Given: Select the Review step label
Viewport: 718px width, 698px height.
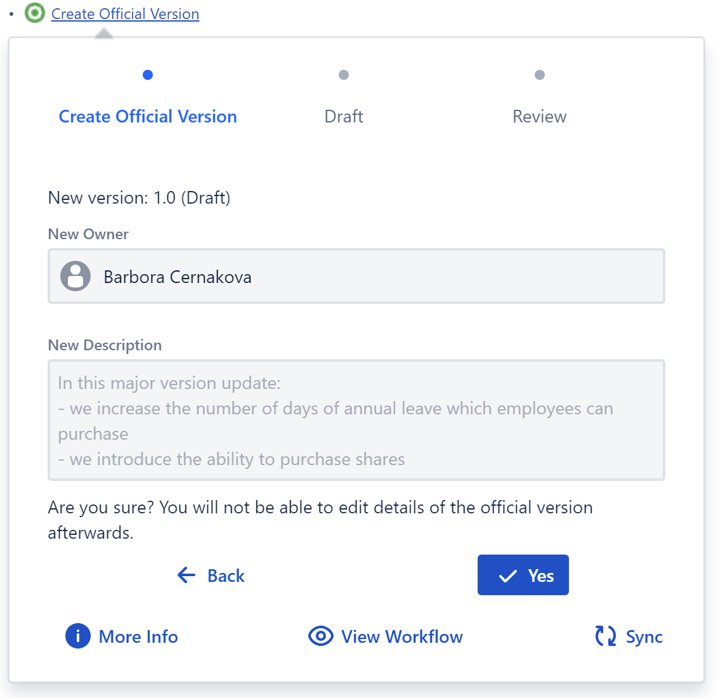Looking at the screenshot, I should pyautogui.click(x=540, y=117).
